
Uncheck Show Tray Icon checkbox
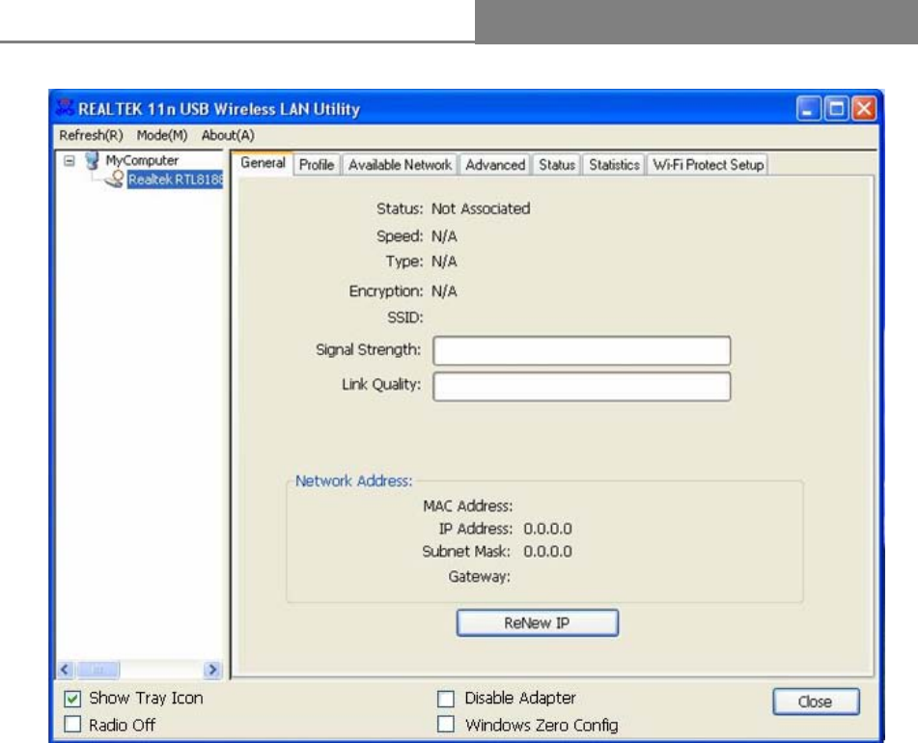(72, 699)
